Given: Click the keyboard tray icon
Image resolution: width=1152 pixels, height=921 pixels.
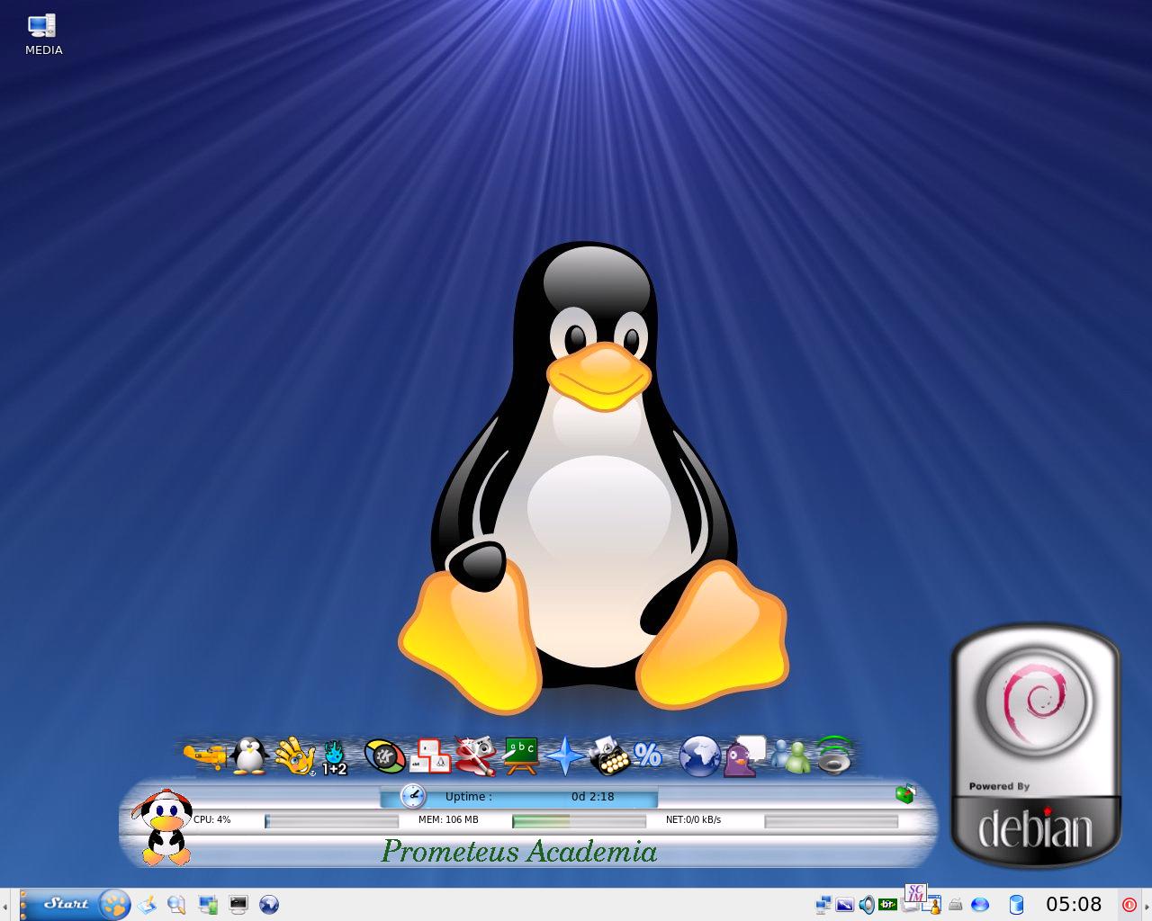Looking at the screenshot, I should tap(956, 905).
